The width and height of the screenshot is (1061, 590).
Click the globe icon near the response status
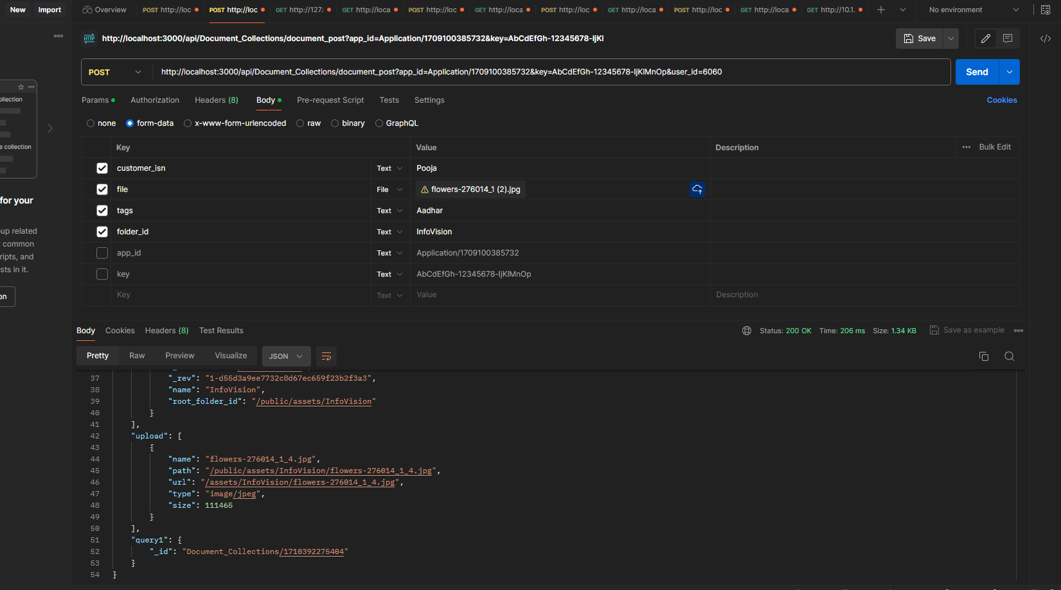[x=747, y=330]
